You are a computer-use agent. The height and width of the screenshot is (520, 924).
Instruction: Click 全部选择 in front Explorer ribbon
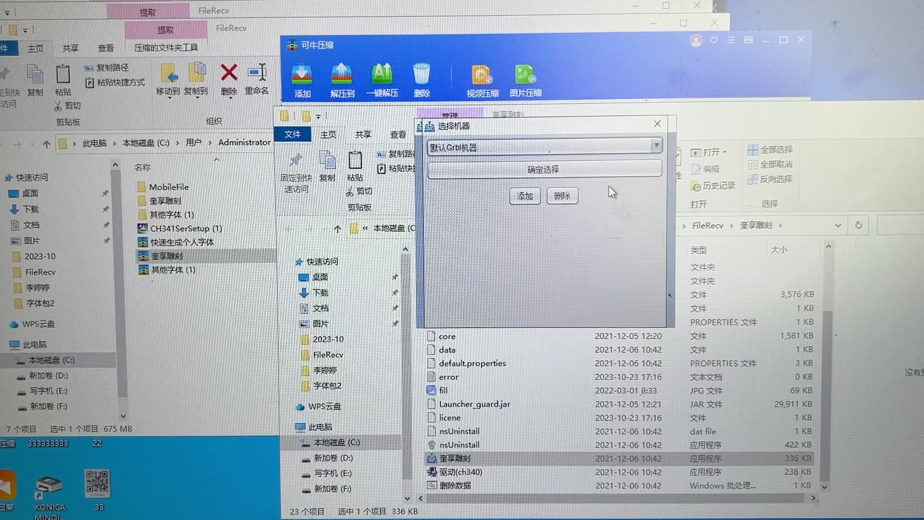(770, 150)
